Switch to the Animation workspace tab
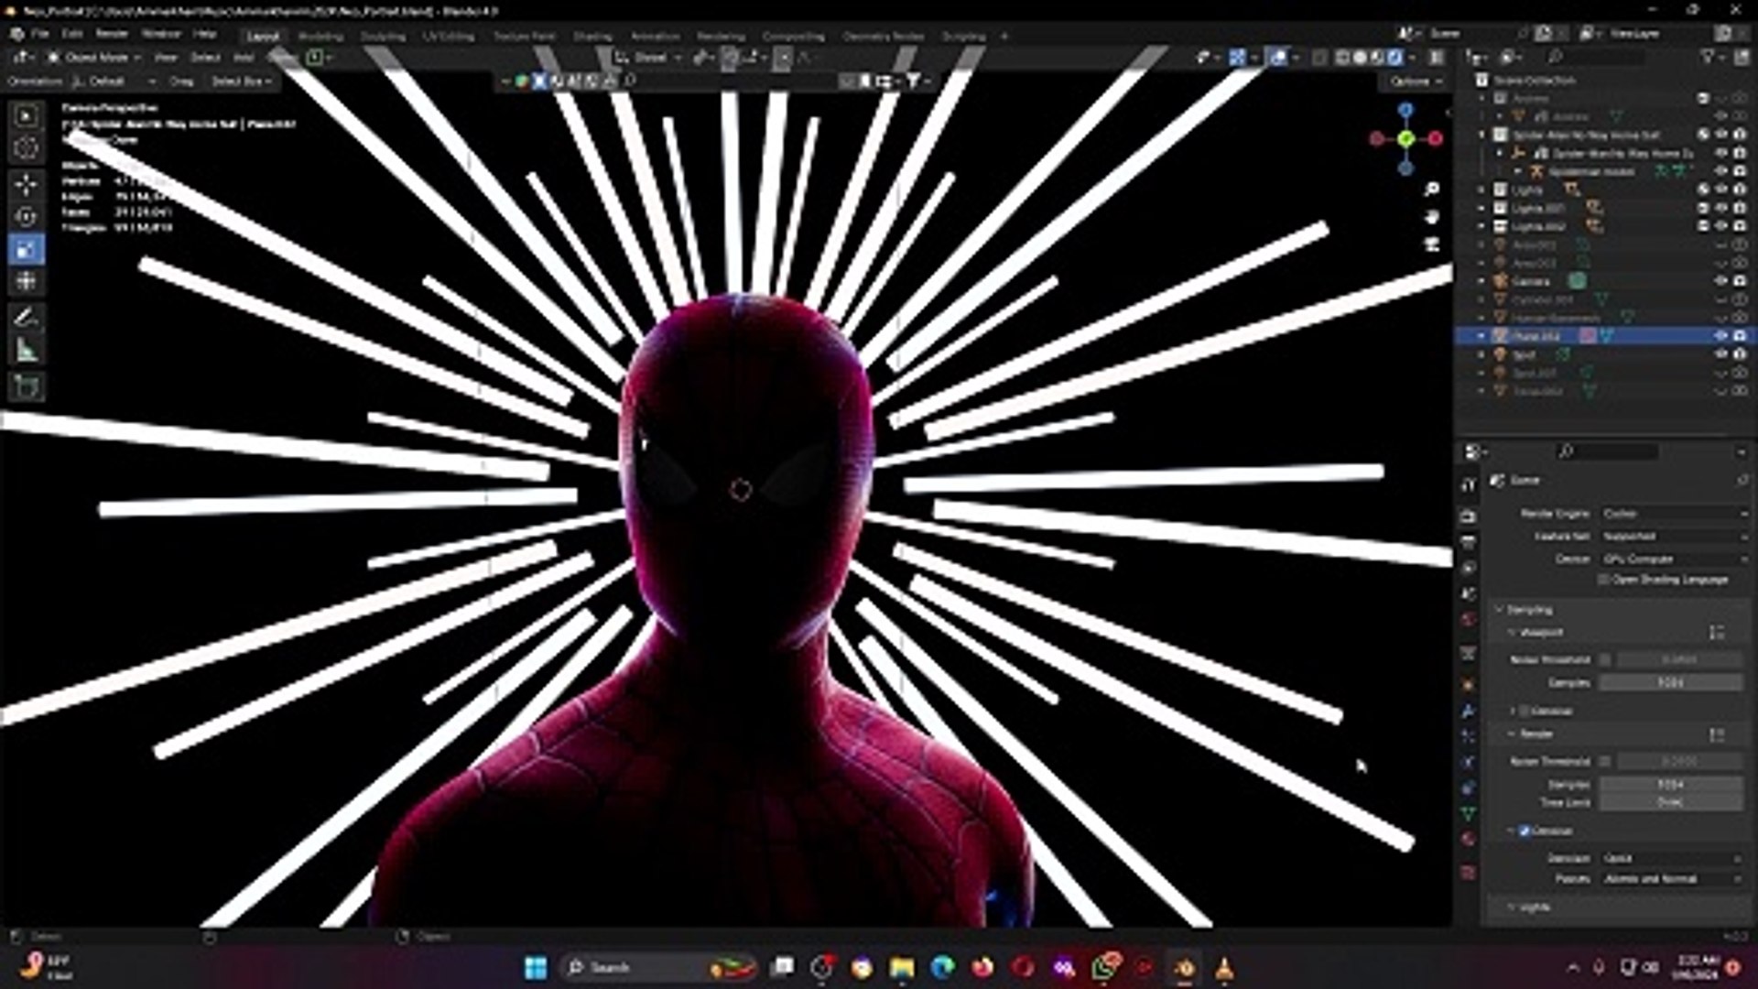The image size is (1758, 989). coord(656,36)
